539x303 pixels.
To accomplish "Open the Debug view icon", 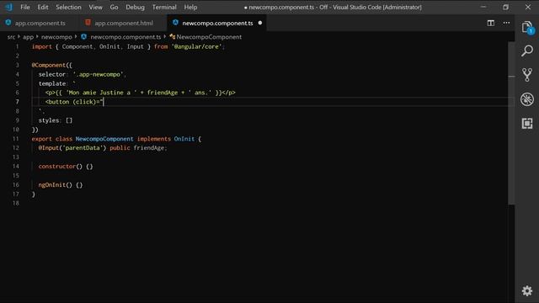I will [x=527, y=99].
